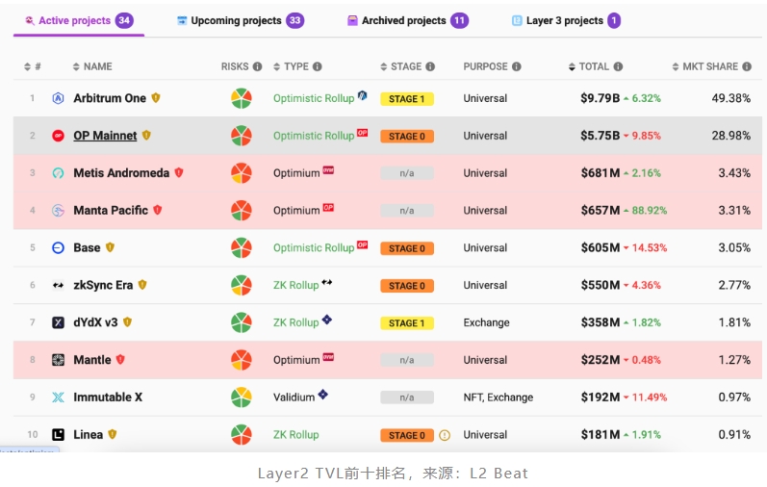Click the 28.98% market share value
The image size is (767, 487).
(730, 136)
